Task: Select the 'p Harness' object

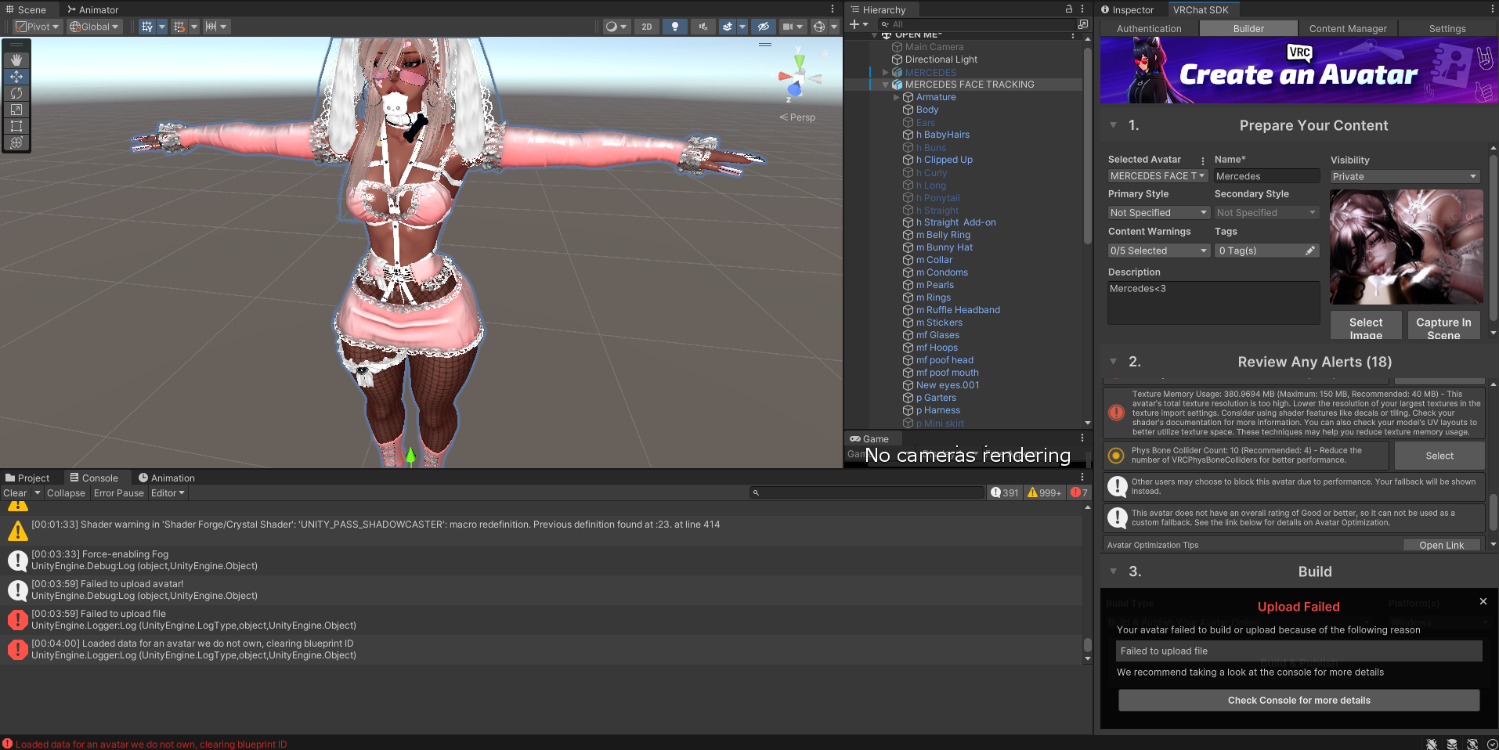Action: pos(937,410)
